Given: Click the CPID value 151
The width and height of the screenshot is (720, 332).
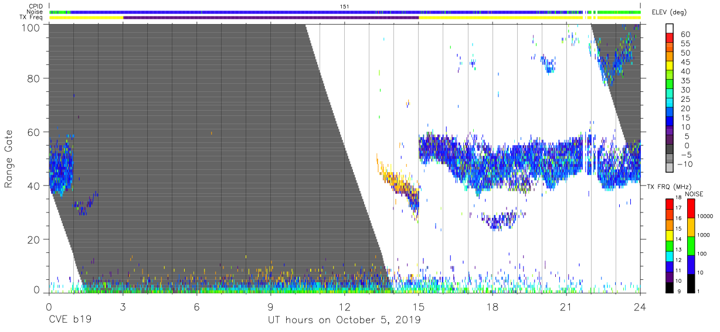Looking at the screenshot, I should [344, 6].
